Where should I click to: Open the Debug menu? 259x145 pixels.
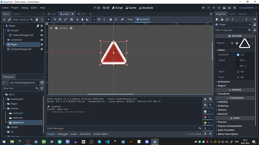click(x=25, y=8)
